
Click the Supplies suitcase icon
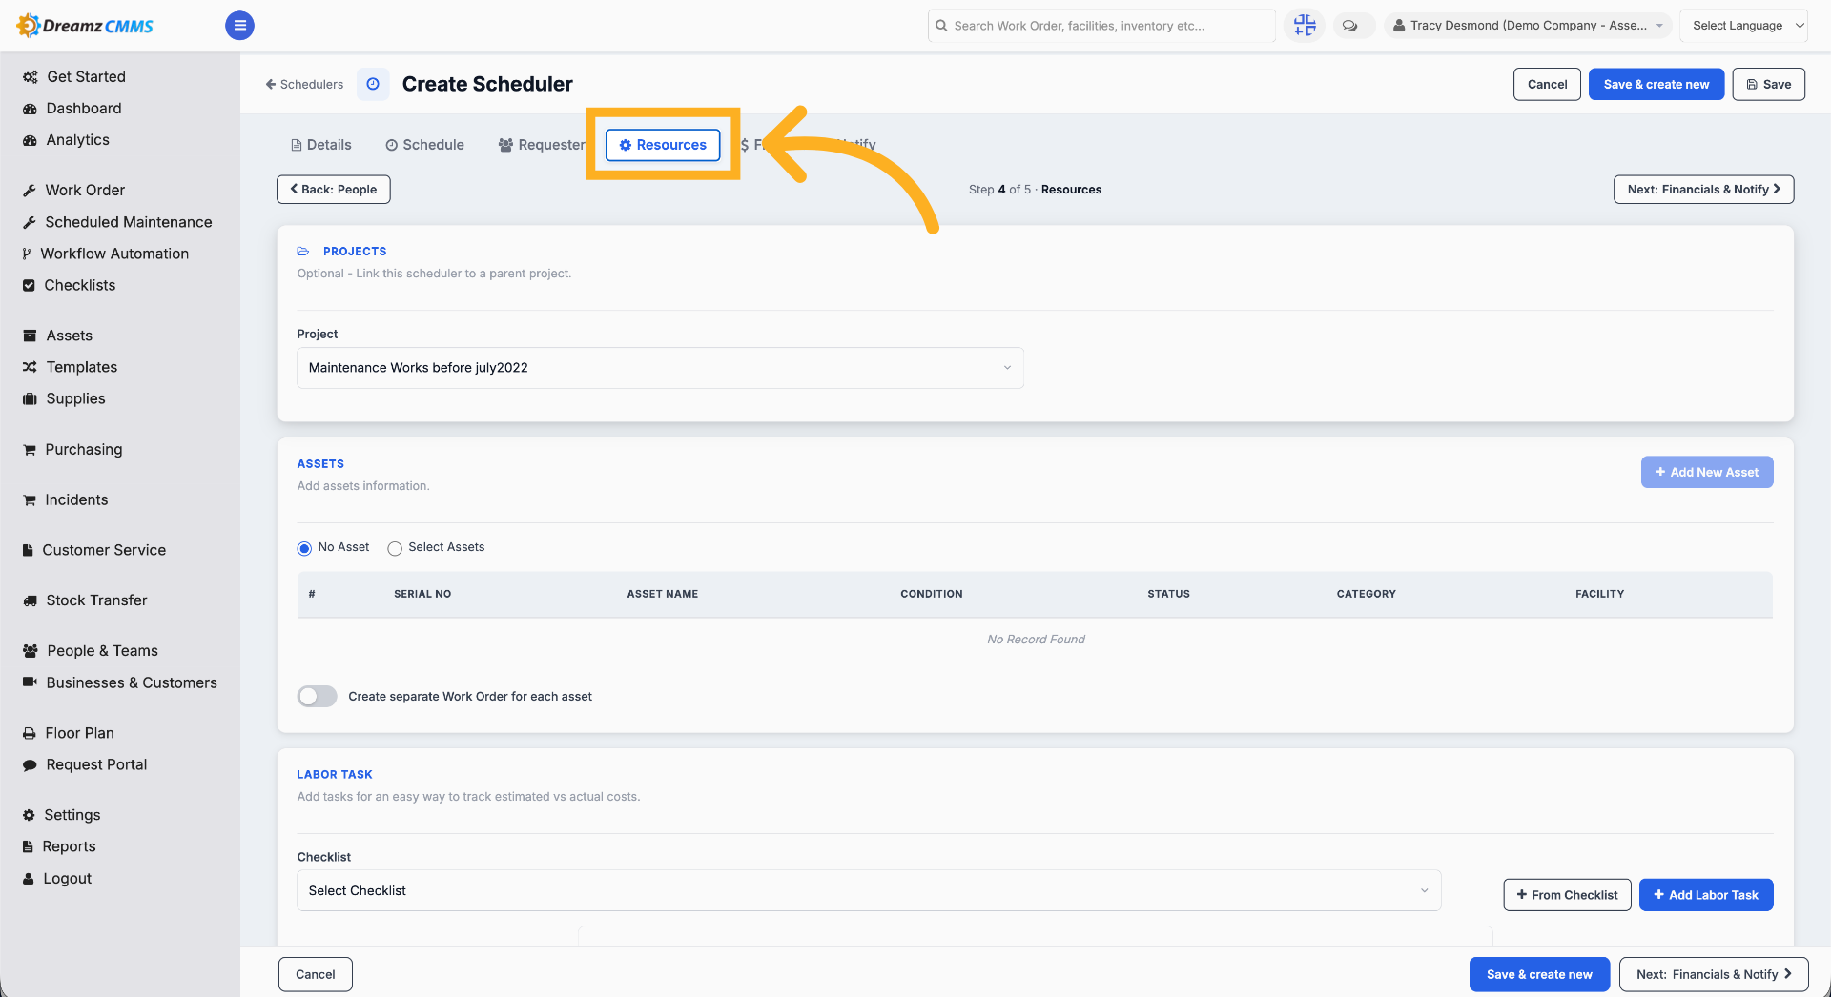(x=30, y=398)
